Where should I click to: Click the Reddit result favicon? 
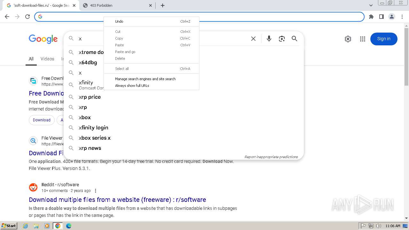tap(33, 188)
